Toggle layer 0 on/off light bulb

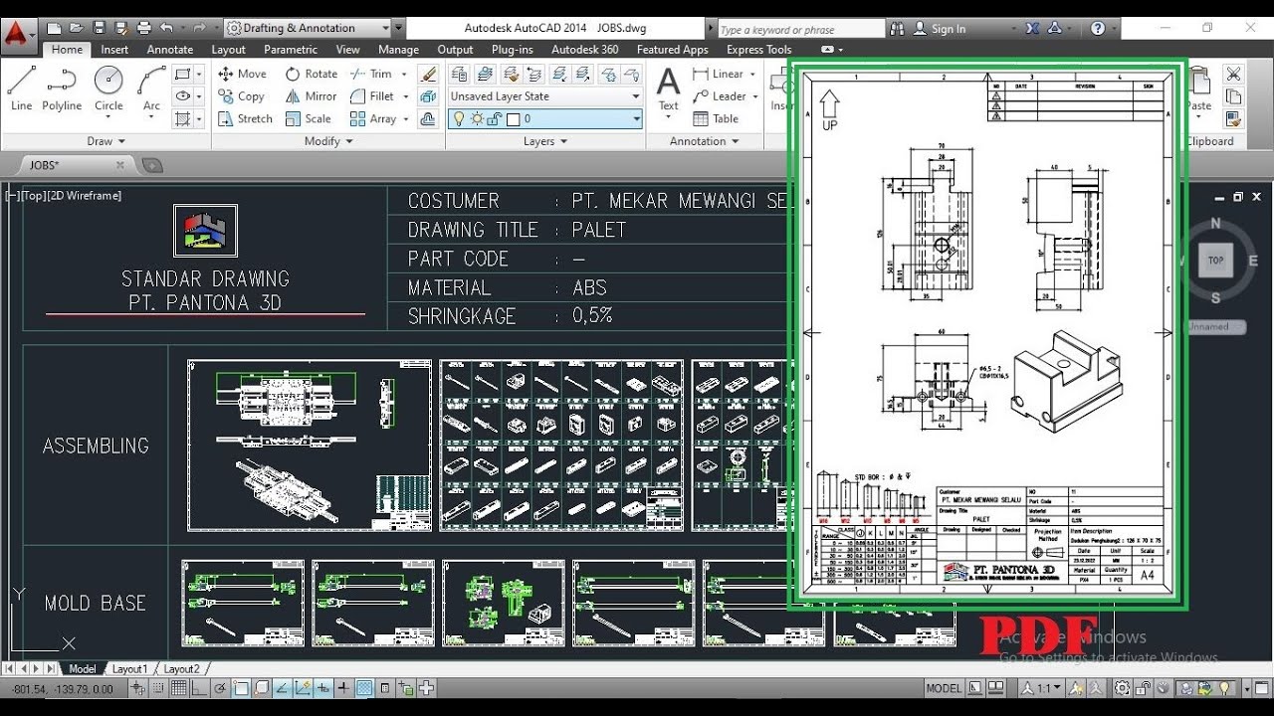pos(459,119)
